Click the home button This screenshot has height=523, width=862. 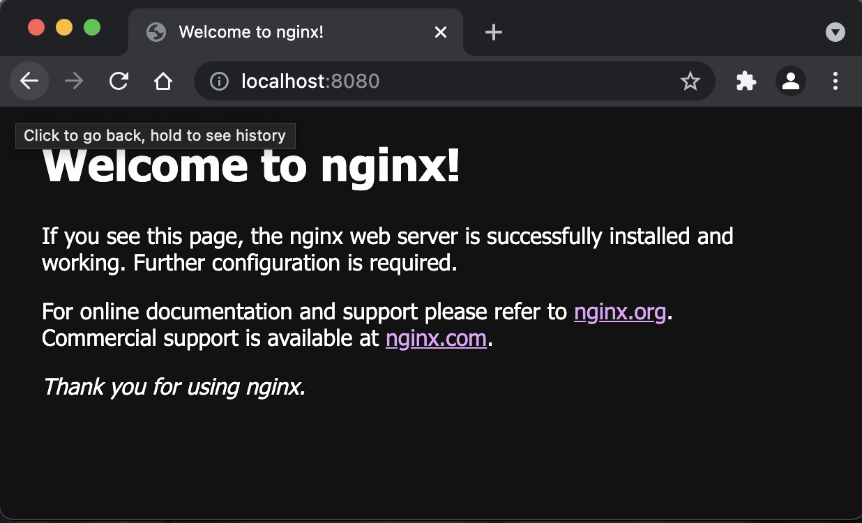click(163, 81)
